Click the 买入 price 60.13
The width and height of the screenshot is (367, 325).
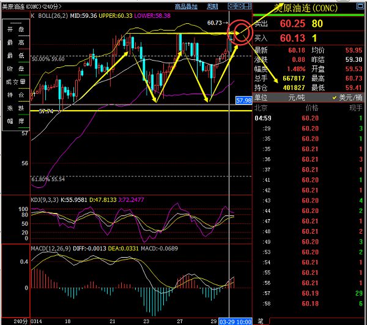click(x=292, y=38)
